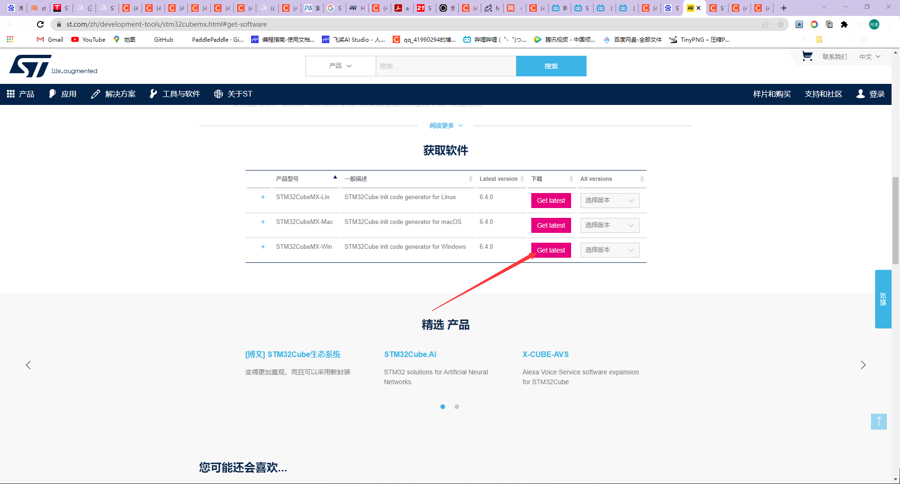Click Get latest for STM32CubeMX-Win
Image resolution: width=900 pixels, height=484 pixels.
coord(551,250)
